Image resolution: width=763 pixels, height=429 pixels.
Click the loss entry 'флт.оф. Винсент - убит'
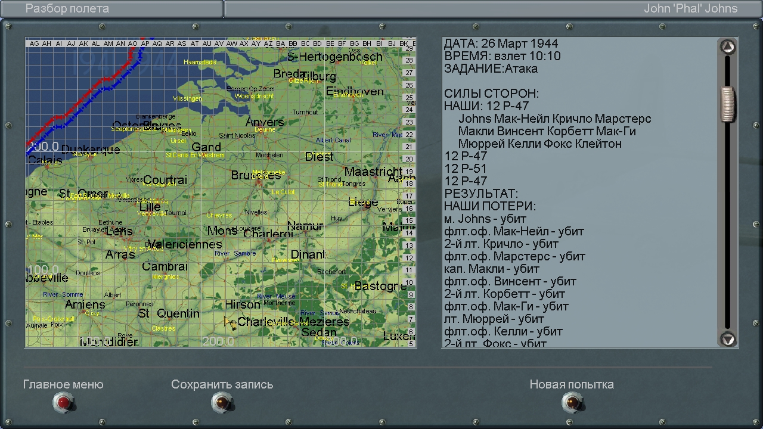[x=510, y=281]
